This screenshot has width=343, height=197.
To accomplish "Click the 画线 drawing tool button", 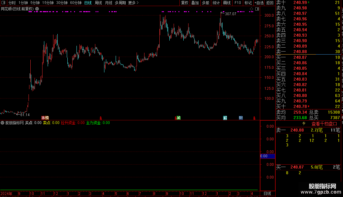I will point(227,3).
